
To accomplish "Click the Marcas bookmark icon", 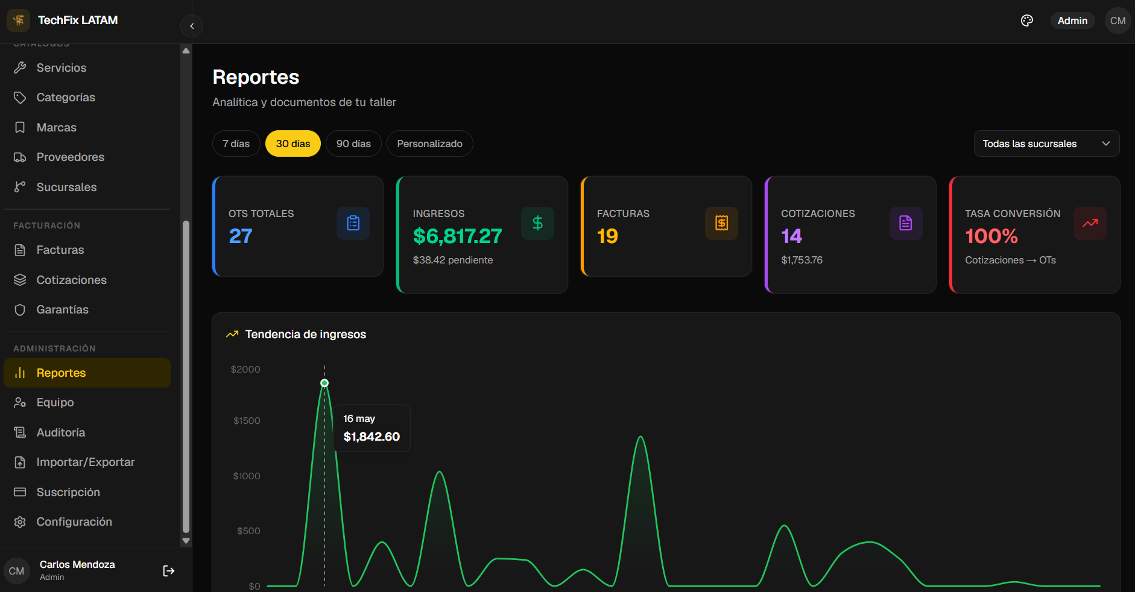I will (20, 127).
